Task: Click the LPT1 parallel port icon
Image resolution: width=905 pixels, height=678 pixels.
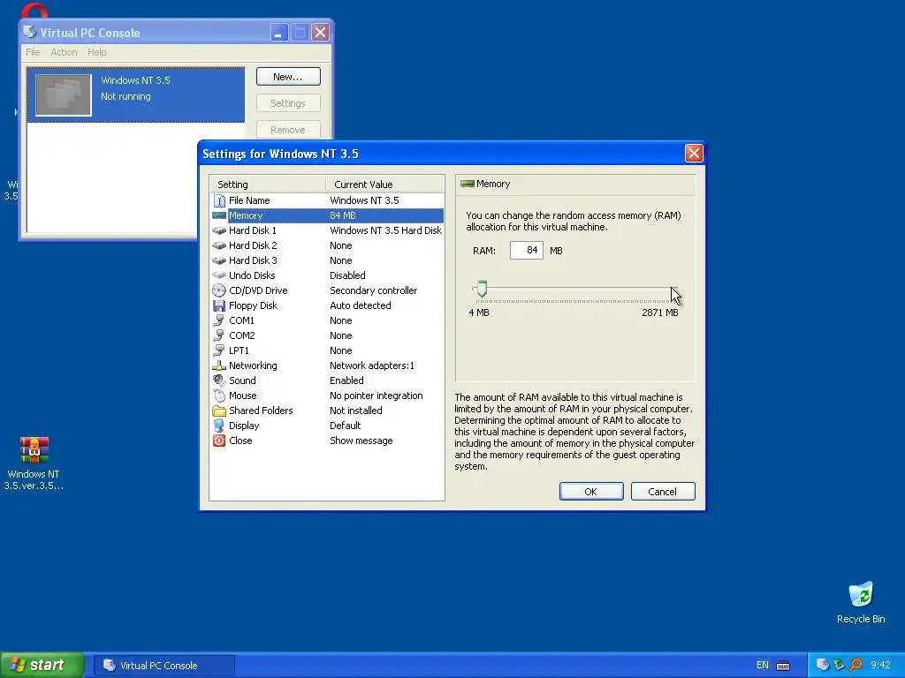Action: 219,350
